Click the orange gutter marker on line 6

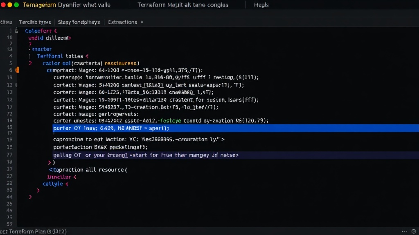[17, 70]
